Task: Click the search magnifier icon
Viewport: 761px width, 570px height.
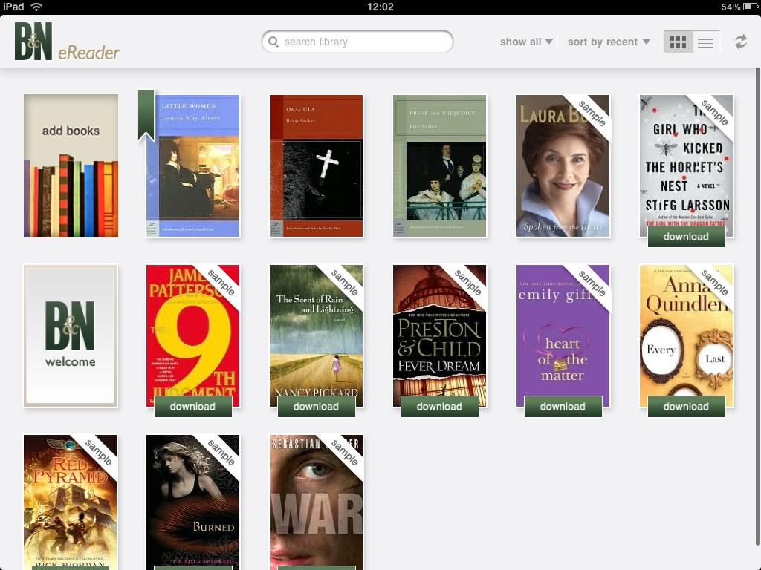Action: point(273,42)
